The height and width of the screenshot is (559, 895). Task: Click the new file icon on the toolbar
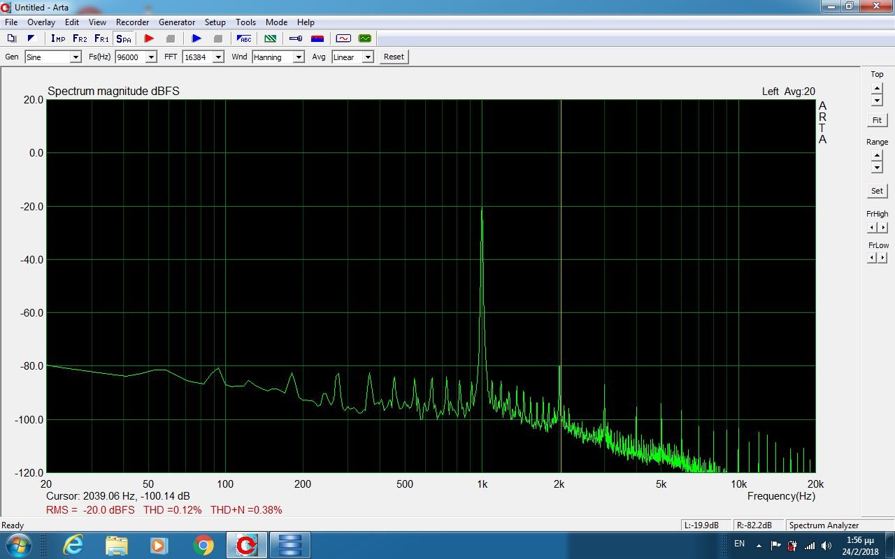coord(12,38)
